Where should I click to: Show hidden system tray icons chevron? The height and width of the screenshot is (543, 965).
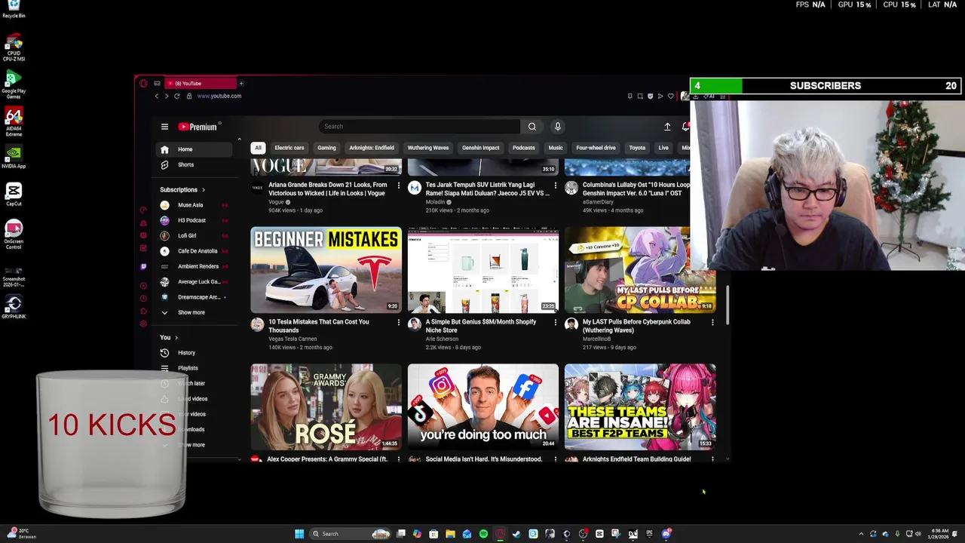click(861, 534)
